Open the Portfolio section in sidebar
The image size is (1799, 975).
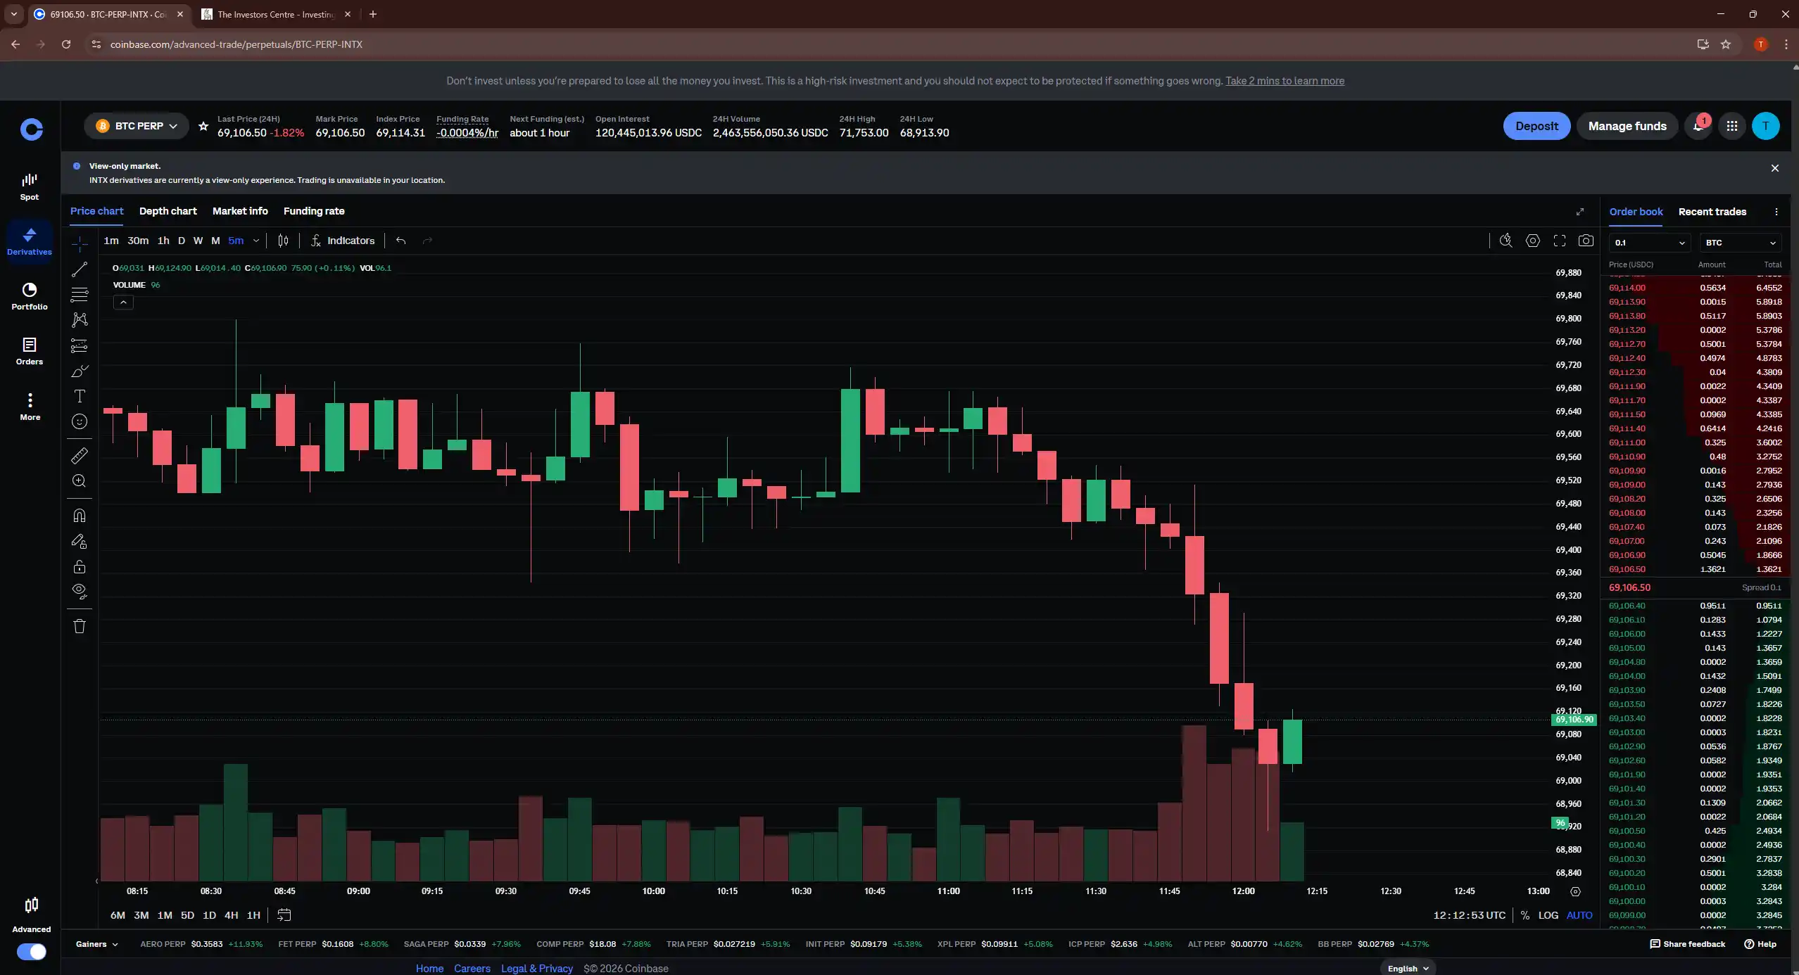coord(30,296)
